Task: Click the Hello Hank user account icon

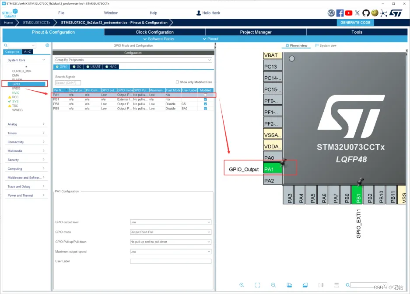Action: [x=199, y=13]
